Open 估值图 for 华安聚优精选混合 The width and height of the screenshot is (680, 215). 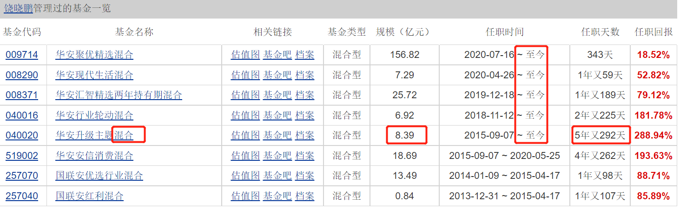click(245, 55)
